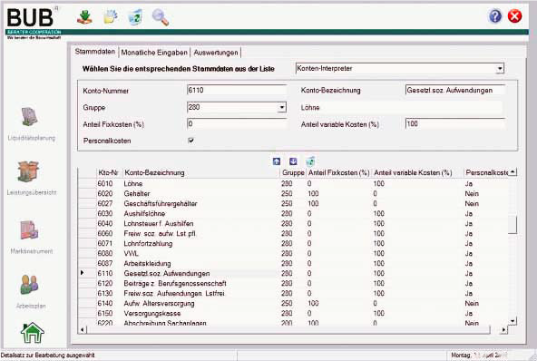The height and width of the screenshot is (361, 537).
Task: Open the Gruppe 280 dropdown arrow
Action: click(281, 108)
